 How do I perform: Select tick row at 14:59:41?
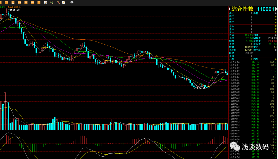[x=253, y=119]
